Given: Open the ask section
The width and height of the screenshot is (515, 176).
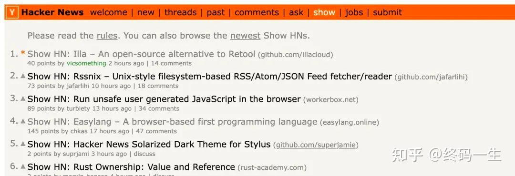Looking at the screenshot, I should click(x=296, y=12).
